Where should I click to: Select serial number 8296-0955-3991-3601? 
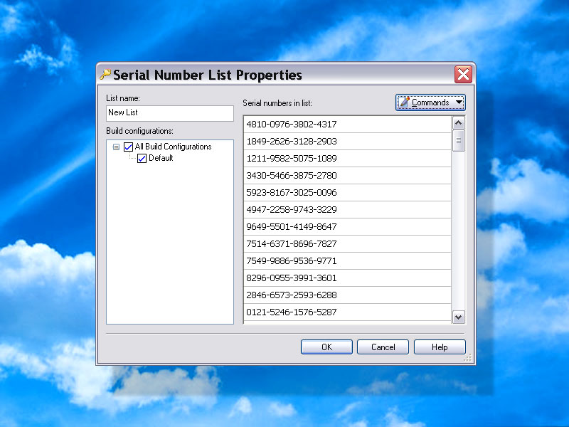[x=347, y=278]
